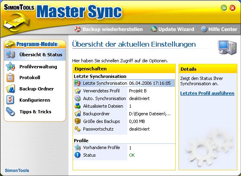Screen dimensions: 241x176
Task: Click the green OK status value
Action: click(x=132, y=155)
